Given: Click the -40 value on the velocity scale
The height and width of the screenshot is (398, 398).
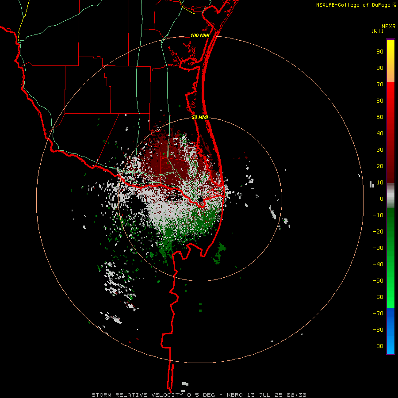Looking at the screenshot, I should point(378,264).
